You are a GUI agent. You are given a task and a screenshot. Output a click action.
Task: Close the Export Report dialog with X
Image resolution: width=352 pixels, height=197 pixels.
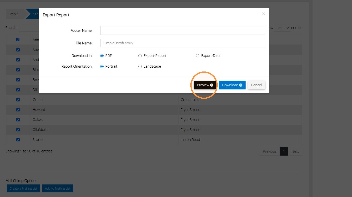coord(263,14)
